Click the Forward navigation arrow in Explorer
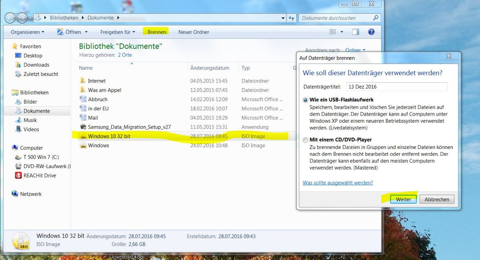Image resolution: width=480 pixels, height=260 pixels. [22, 18]
